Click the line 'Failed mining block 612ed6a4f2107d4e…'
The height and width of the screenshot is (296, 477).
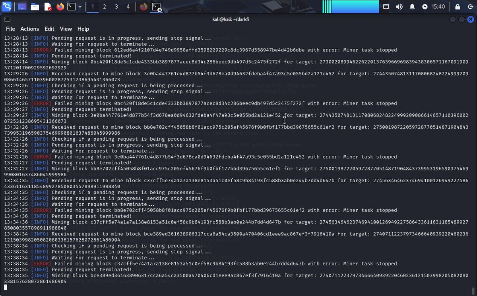pos(201,50)
